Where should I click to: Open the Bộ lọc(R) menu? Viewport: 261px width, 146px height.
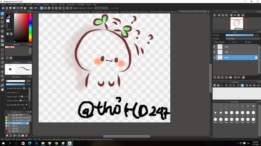29,5
